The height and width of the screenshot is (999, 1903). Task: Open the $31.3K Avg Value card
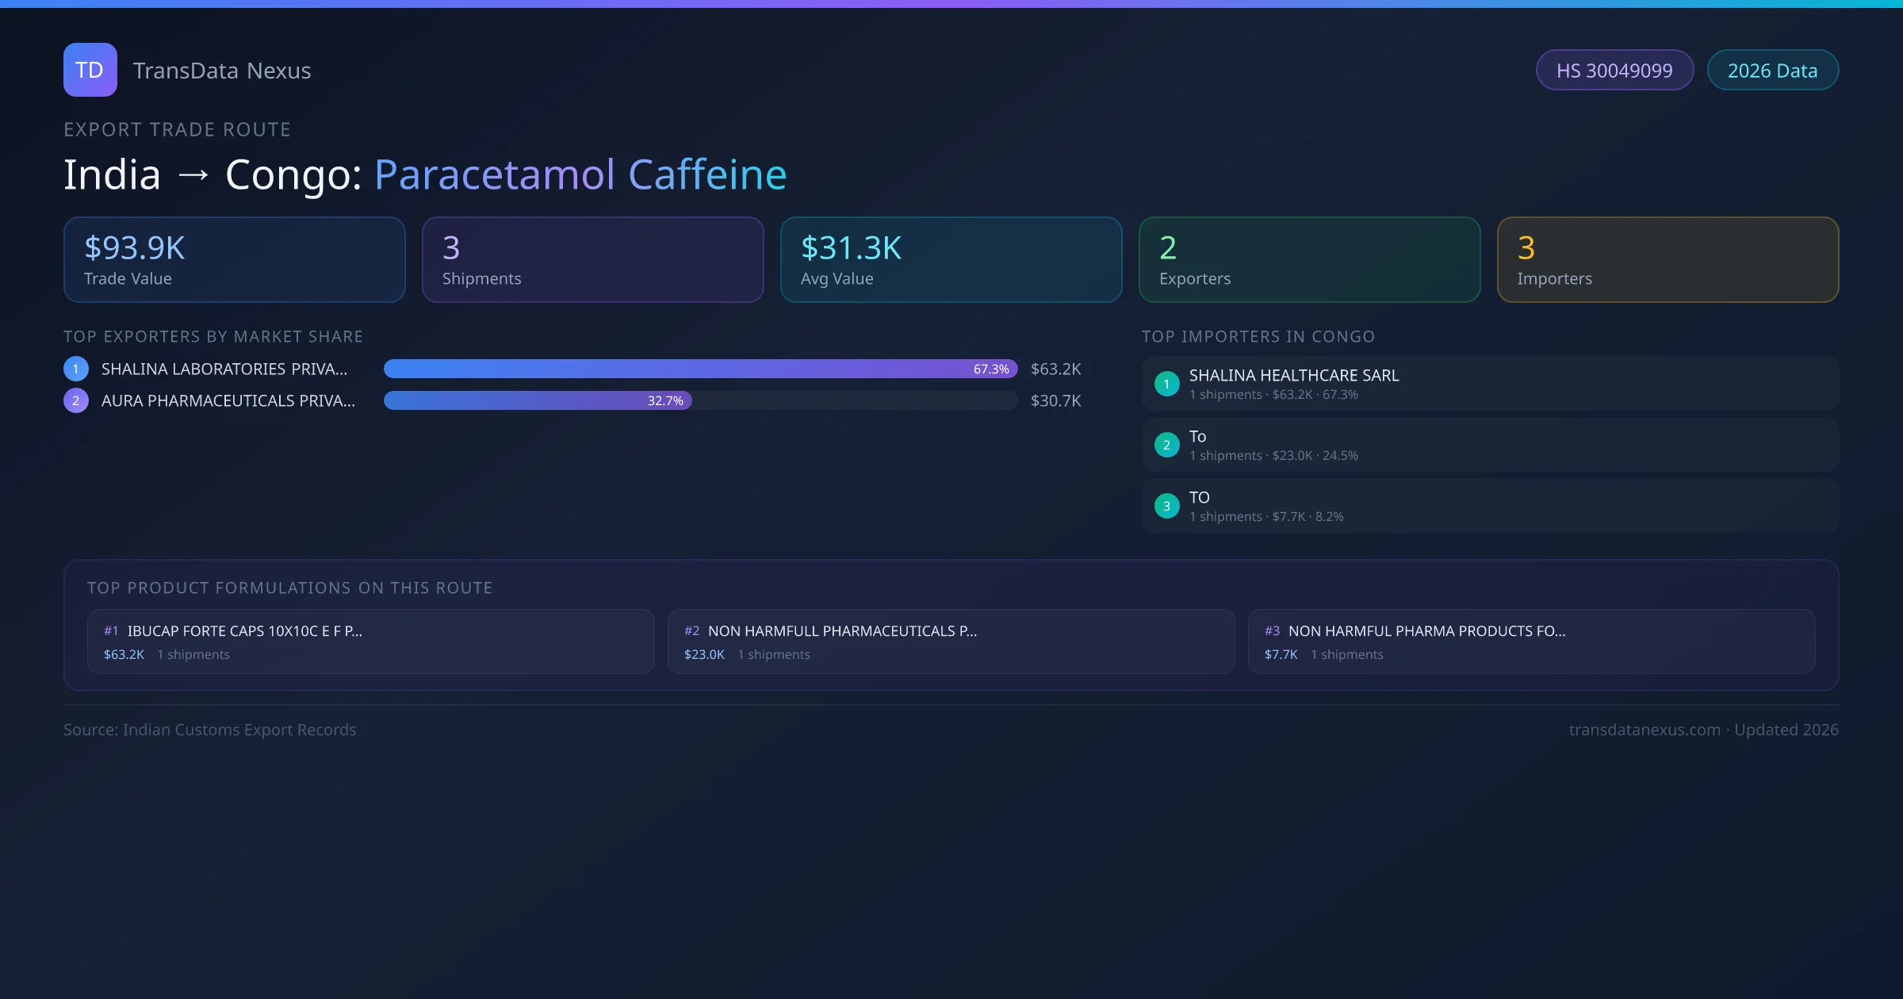pos(951,260)
